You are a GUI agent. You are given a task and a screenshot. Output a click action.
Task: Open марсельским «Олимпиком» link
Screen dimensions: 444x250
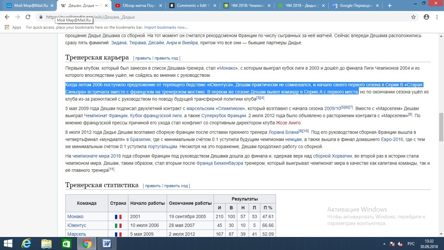coord(215,109)
